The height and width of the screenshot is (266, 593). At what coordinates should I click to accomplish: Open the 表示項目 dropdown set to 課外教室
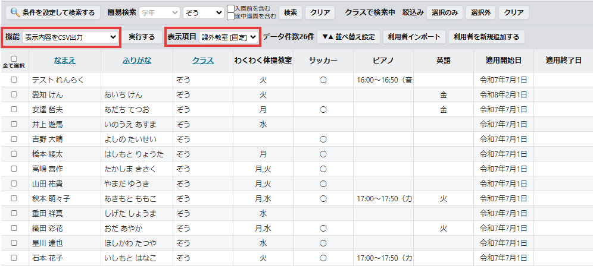tap(229, 37)
